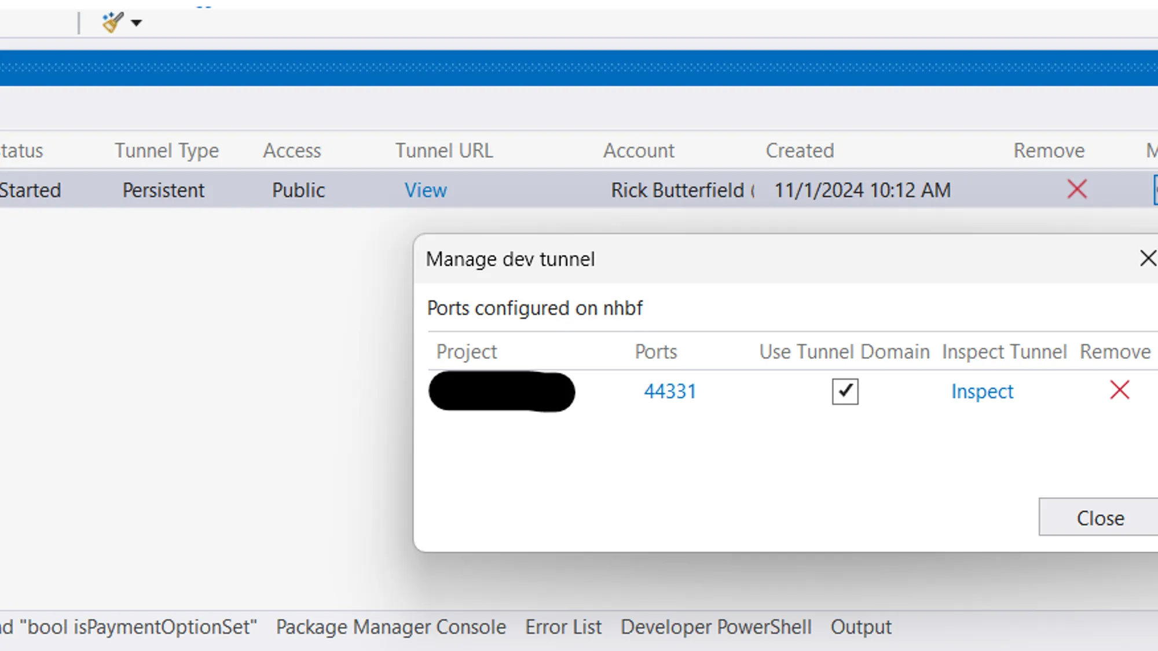
Task: Click the Output tab
Action: coord(860,627)
